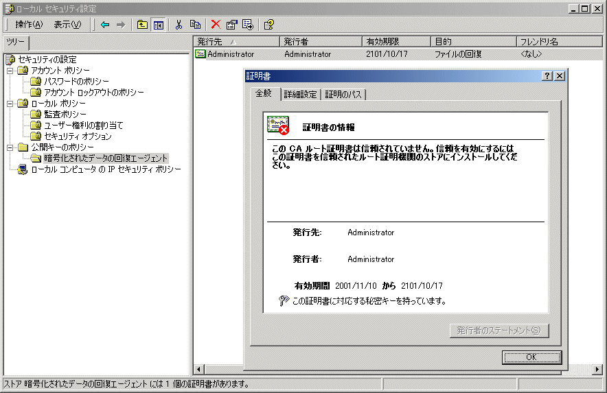Sort by フレンドリ名 column header

click(560, 41)
